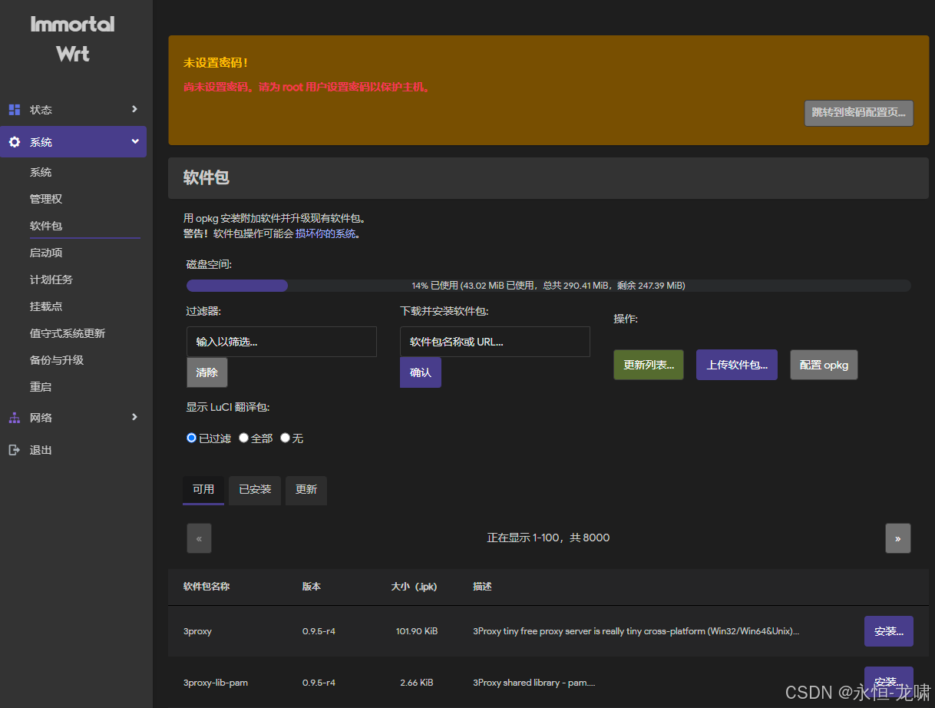
Task: Click the 3Proxy tiny free proxy description
Action: (636, 631)
